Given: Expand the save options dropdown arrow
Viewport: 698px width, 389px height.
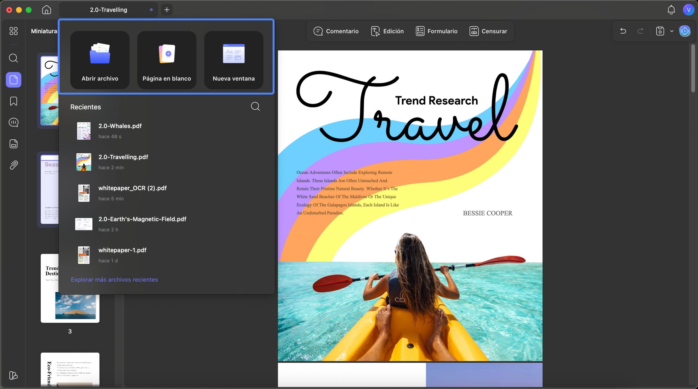Looking at the screenshot, I should click(672, 31).
